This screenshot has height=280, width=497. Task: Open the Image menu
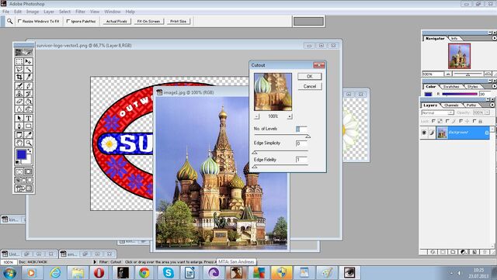pyautogui.click(x=33, y=12)
